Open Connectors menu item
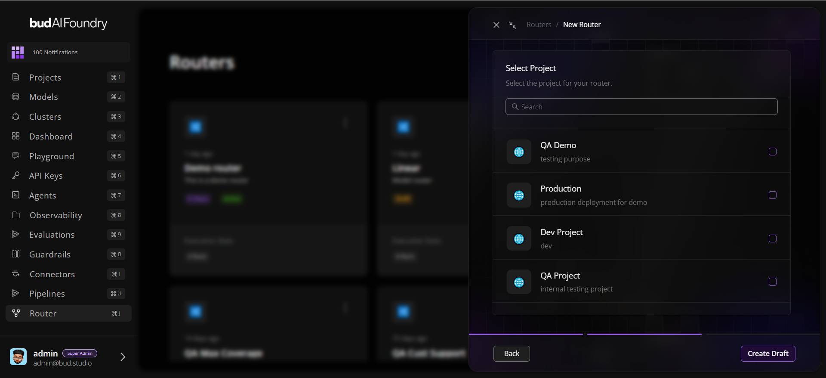This screenshot has height=378, width=826. point(69,274)
